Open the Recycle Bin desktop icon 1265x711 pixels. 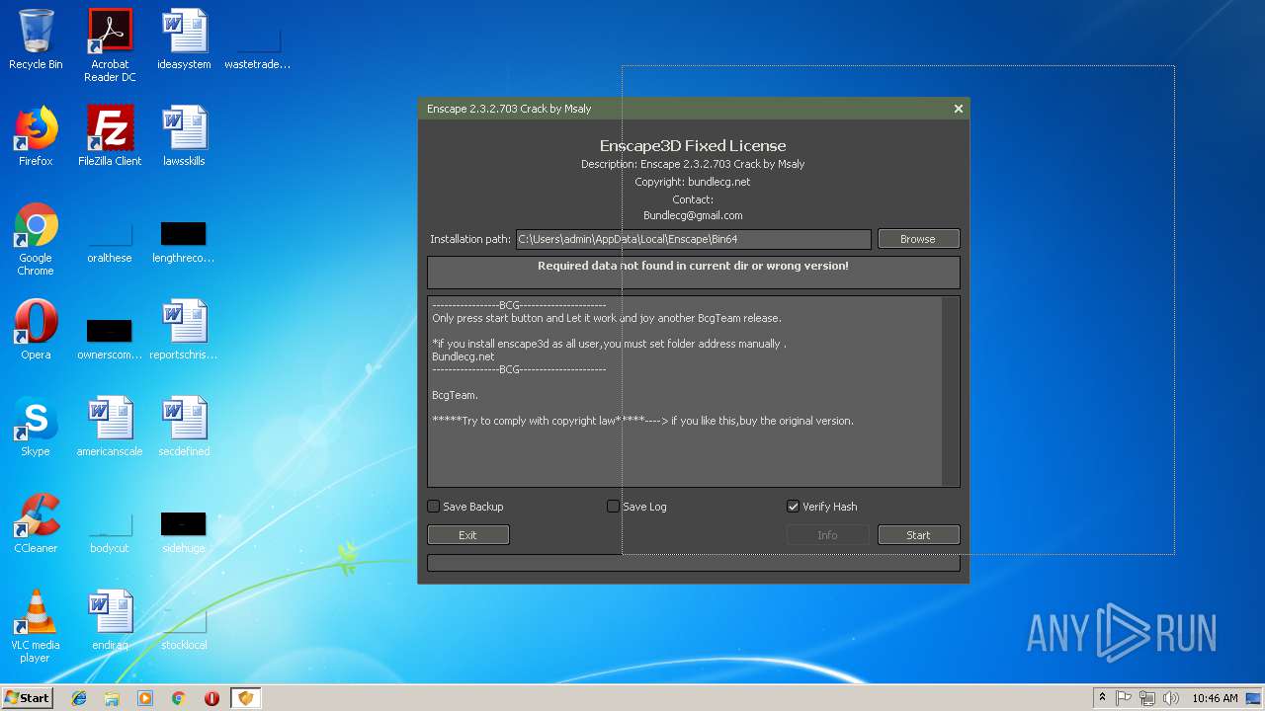click(x=36, y=39)
